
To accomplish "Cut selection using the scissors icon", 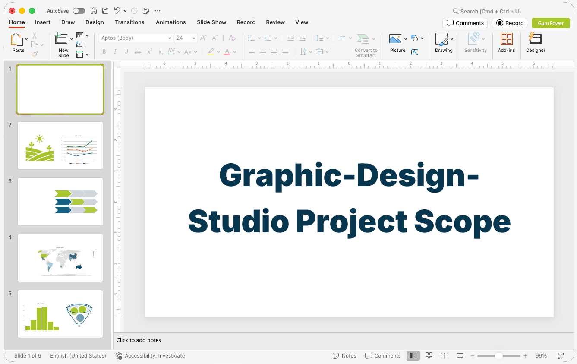I will 35,36.
